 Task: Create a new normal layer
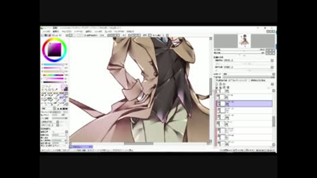217,84
